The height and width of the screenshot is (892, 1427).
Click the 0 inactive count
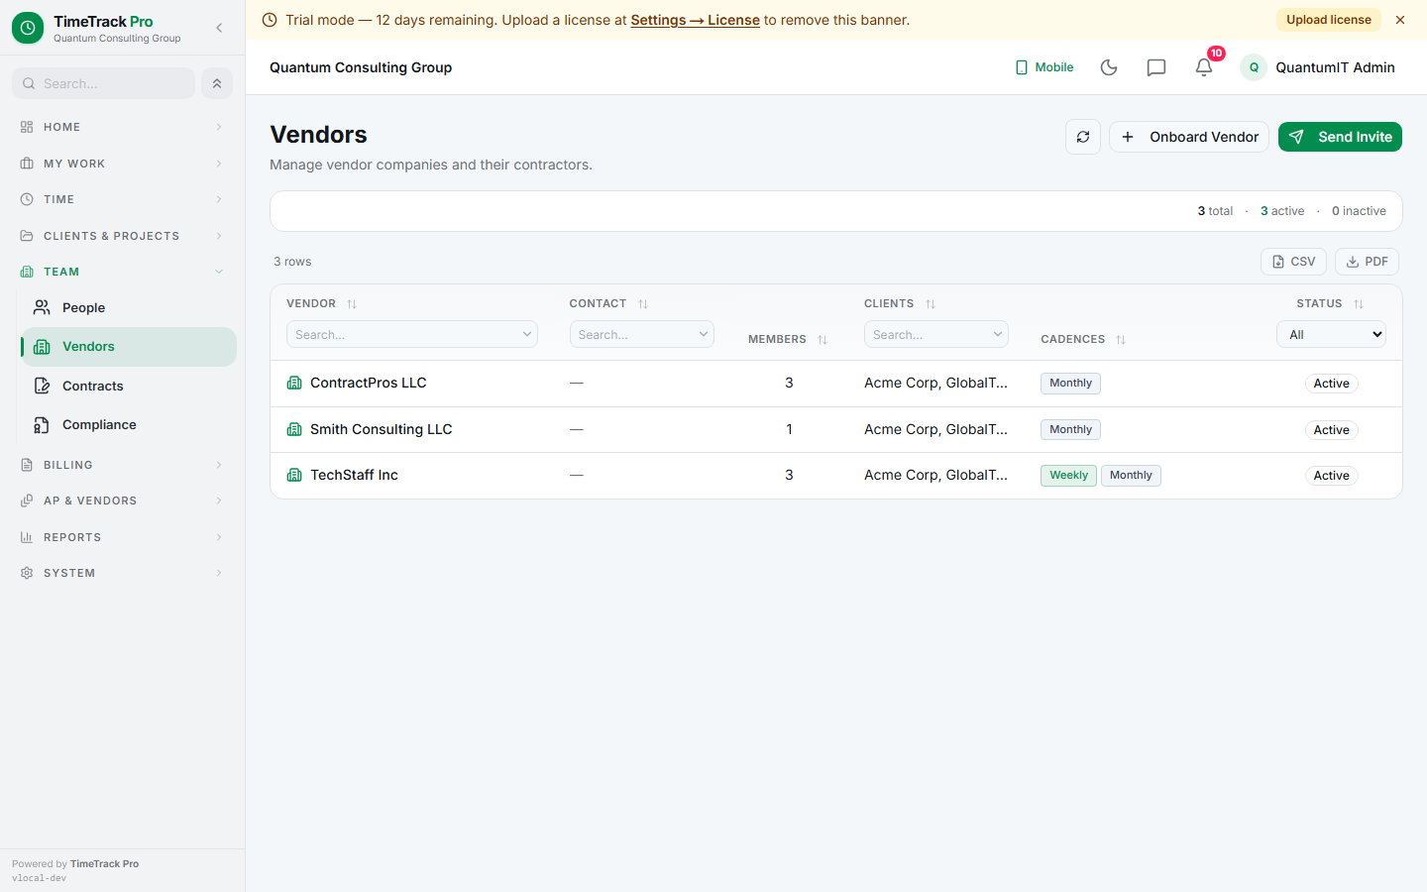point(1359,211)
